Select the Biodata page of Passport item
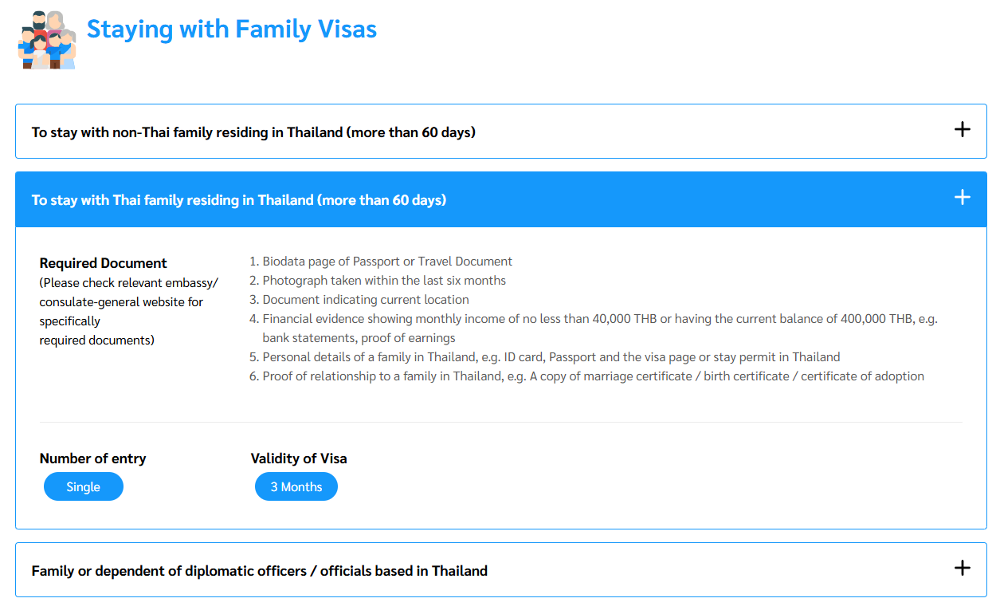The height and width of the screenshot is (614, 996). 387,262
